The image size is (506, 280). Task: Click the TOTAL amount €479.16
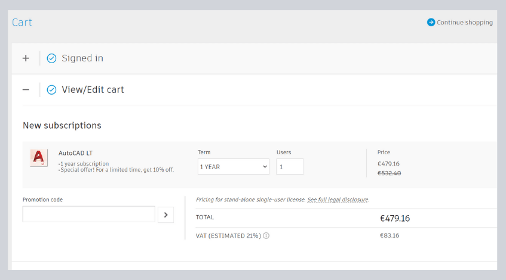click(x=395, y=218)
